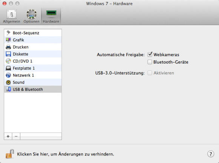Image resolution: width=219 pixels, height=163 pixels.
Task: Uncheck the Webkameras checkbox
Action: [150, 55]
